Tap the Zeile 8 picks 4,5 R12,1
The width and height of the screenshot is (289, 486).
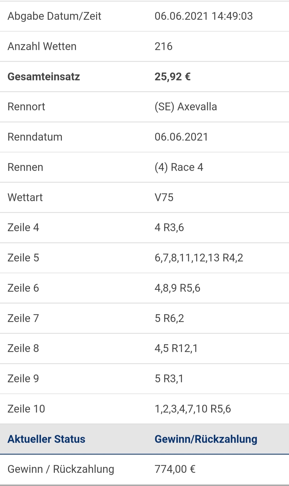click(176, 349)
